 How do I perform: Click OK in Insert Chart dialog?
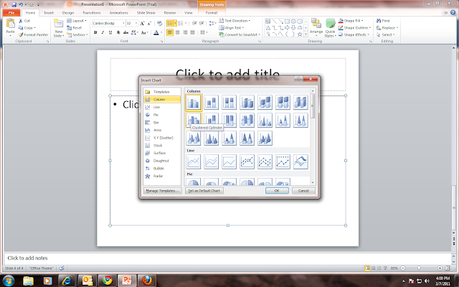click(x=277, y=191)
